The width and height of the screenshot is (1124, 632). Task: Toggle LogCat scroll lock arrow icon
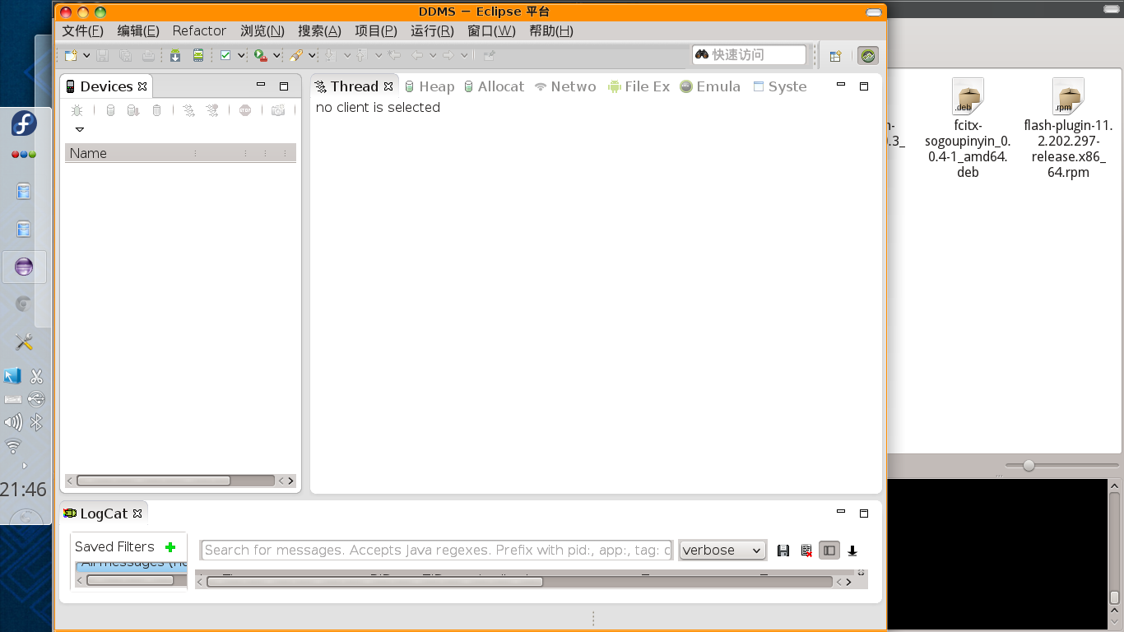point(852,551)
